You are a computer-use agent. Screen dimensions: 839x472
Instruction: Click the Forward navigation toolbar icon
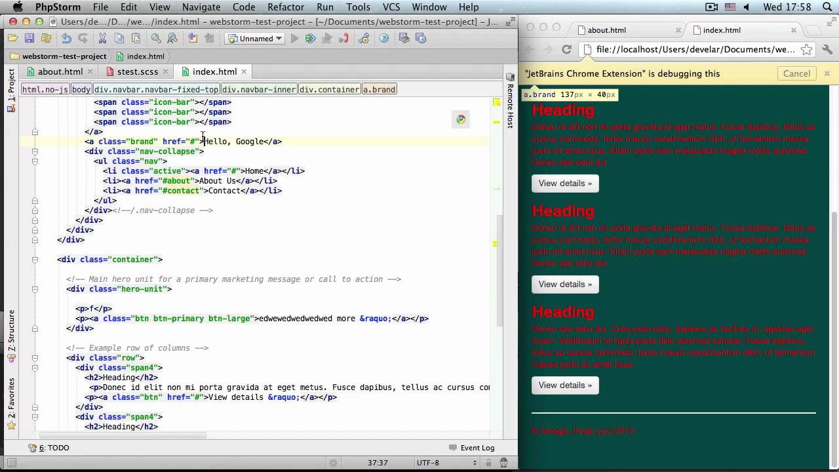[x=209, y=39]
